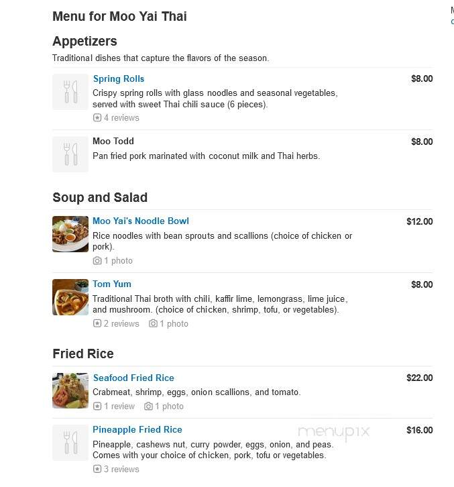Click the camera icon under Moo Yai's Noodle Bowl
The height and width of the screenshot is (487, 454).
tap(97, 260)
